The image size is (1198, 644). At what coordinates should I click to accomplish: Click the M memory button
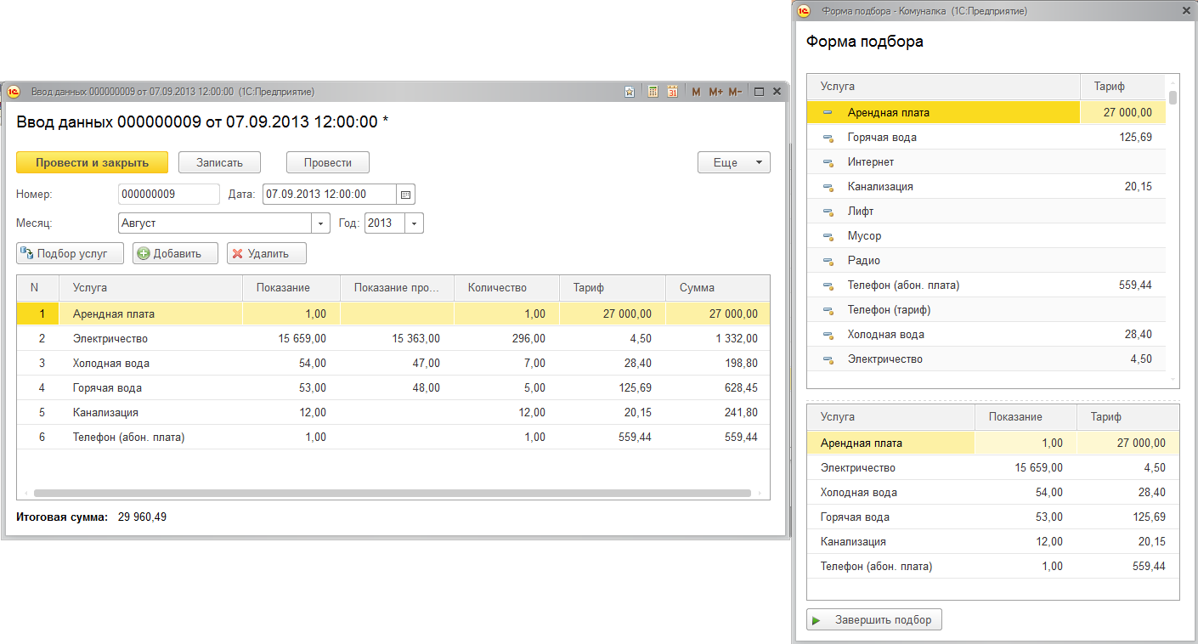point(696,92)
